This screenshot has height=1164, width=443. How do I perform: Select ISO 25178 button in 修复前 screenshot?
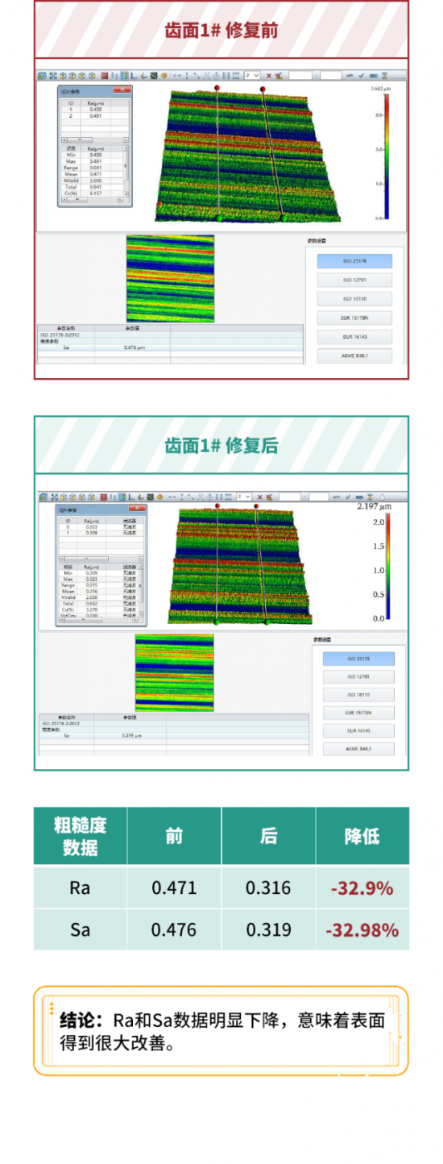354,261
